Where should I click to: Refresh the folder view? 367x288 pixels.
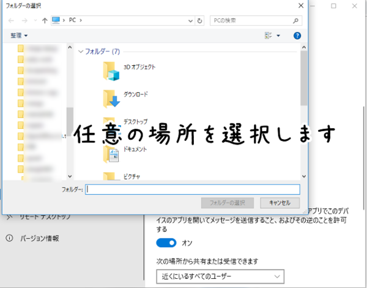[x=199, y=21]
